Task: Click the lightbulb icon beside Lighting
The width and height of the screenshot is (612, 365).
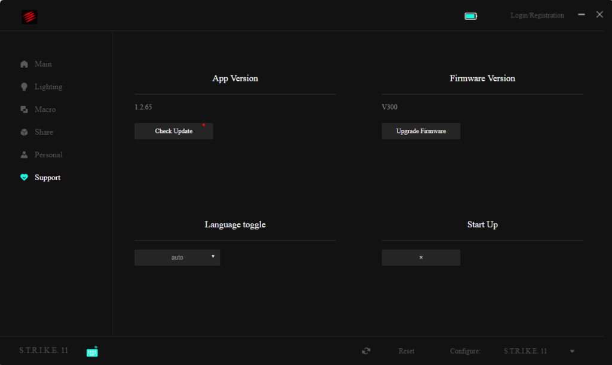Action: click(x=24, y=87)
